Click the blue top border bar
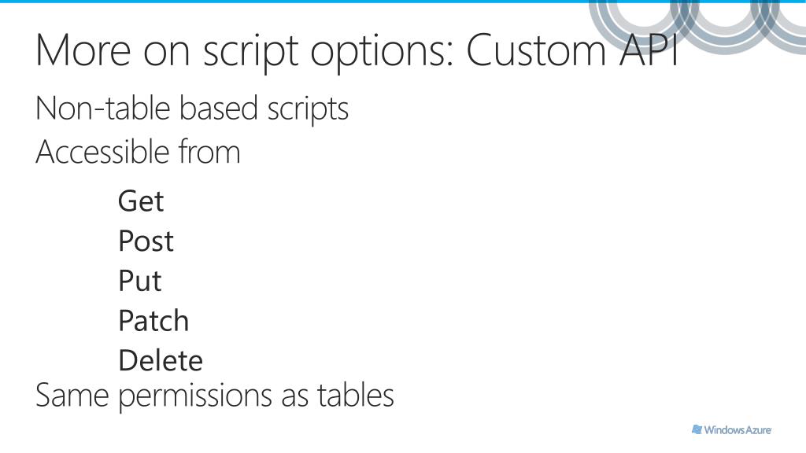 pyautogui.click(x=403, y=2)
